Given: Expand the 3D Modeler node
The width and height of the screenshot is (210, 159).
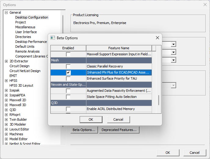Looking at the screenshot, I should 6,124.
